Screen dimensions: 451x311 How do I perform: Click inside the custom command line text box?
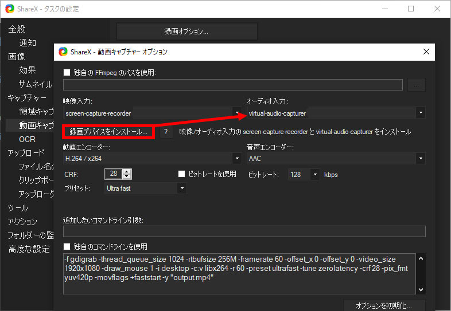[x=239, y=274]
